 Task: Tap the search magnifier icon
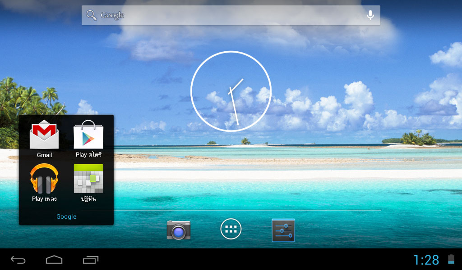91,15
